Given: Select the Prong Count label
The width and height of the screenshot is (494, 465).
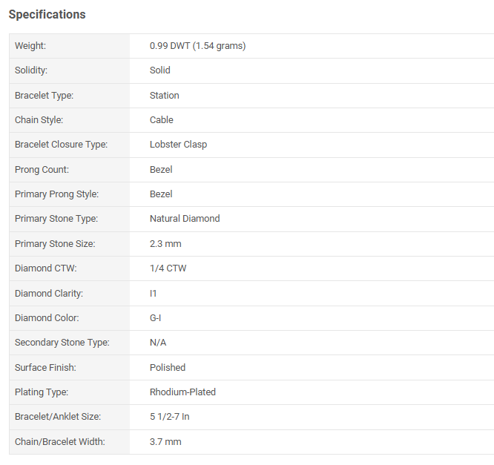Looking at the screenshot, I should coord(42,170).
